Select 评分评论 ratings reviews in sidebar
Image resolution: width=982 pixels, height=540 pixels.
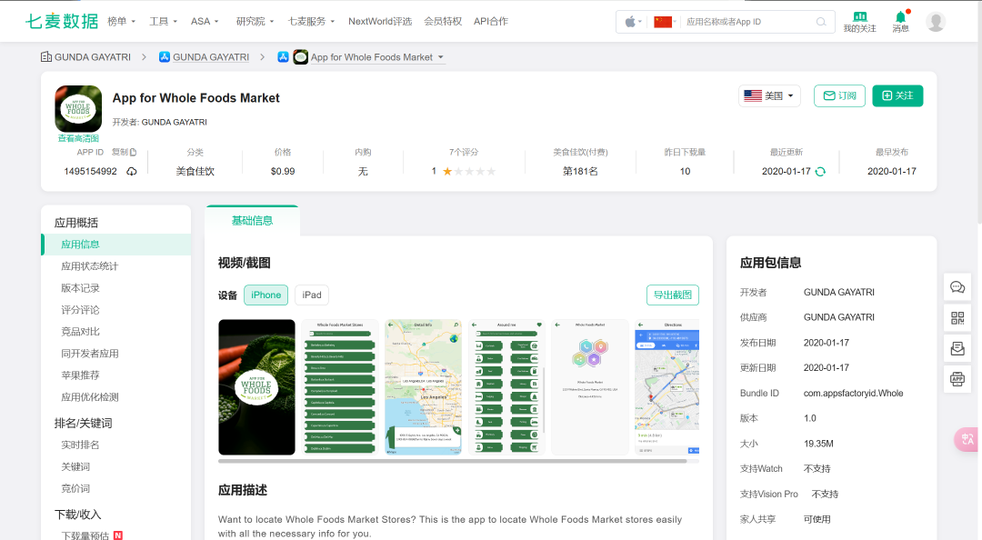coord(80,310)
